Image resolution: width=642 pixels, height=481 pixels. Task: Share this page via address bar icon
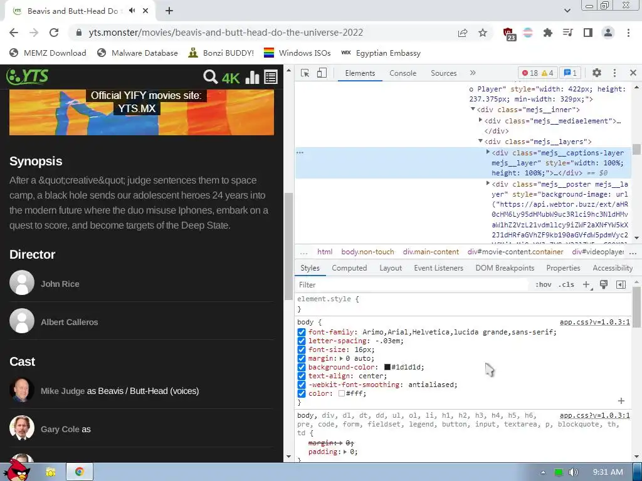pyautogui.click(x=463, y=33)
